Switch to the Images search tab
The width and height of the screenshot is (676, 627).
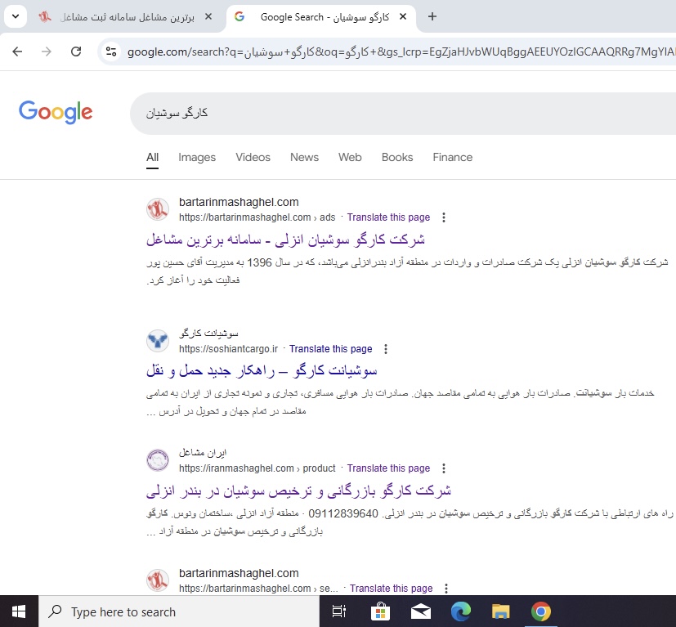pos(197,158)
